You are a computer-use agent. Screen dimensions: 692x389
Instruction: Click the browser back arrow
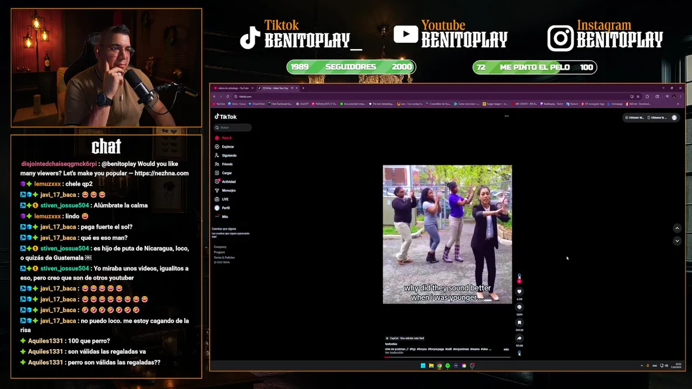pos(214,97)
